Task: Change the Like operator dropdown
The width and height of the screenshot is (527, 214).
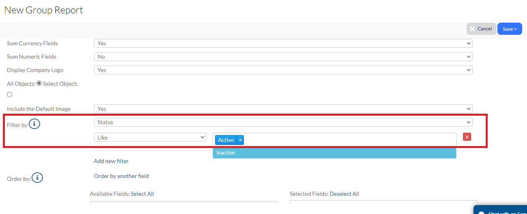Action: pyautogui.click(x=150, y=138)
